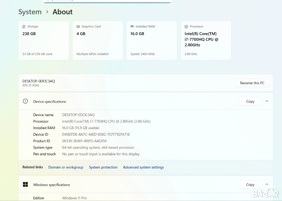Viewport: 282px width, 201px height.
Task: Select the Device ID value text
Action: 96,134
